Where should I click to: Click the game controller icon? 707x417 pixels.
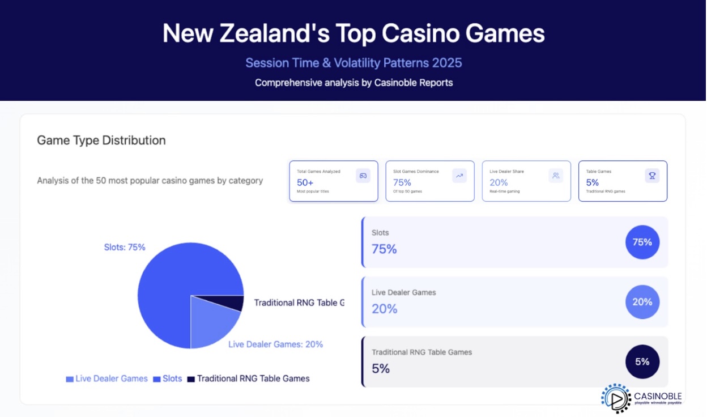click(x=363, y=176)
